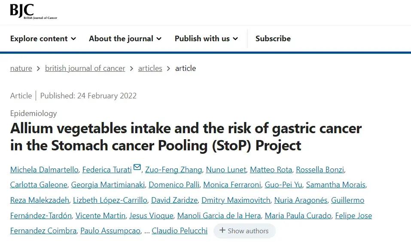The image size is (411, 244).
Task: Open Claudio Pelucchi author link
Action: [180, 231]
